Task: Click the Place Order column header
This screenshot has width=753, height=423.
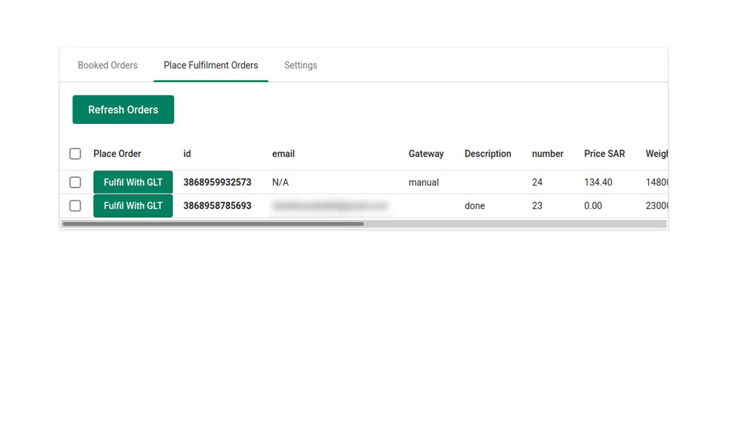Action: [117, 154]
